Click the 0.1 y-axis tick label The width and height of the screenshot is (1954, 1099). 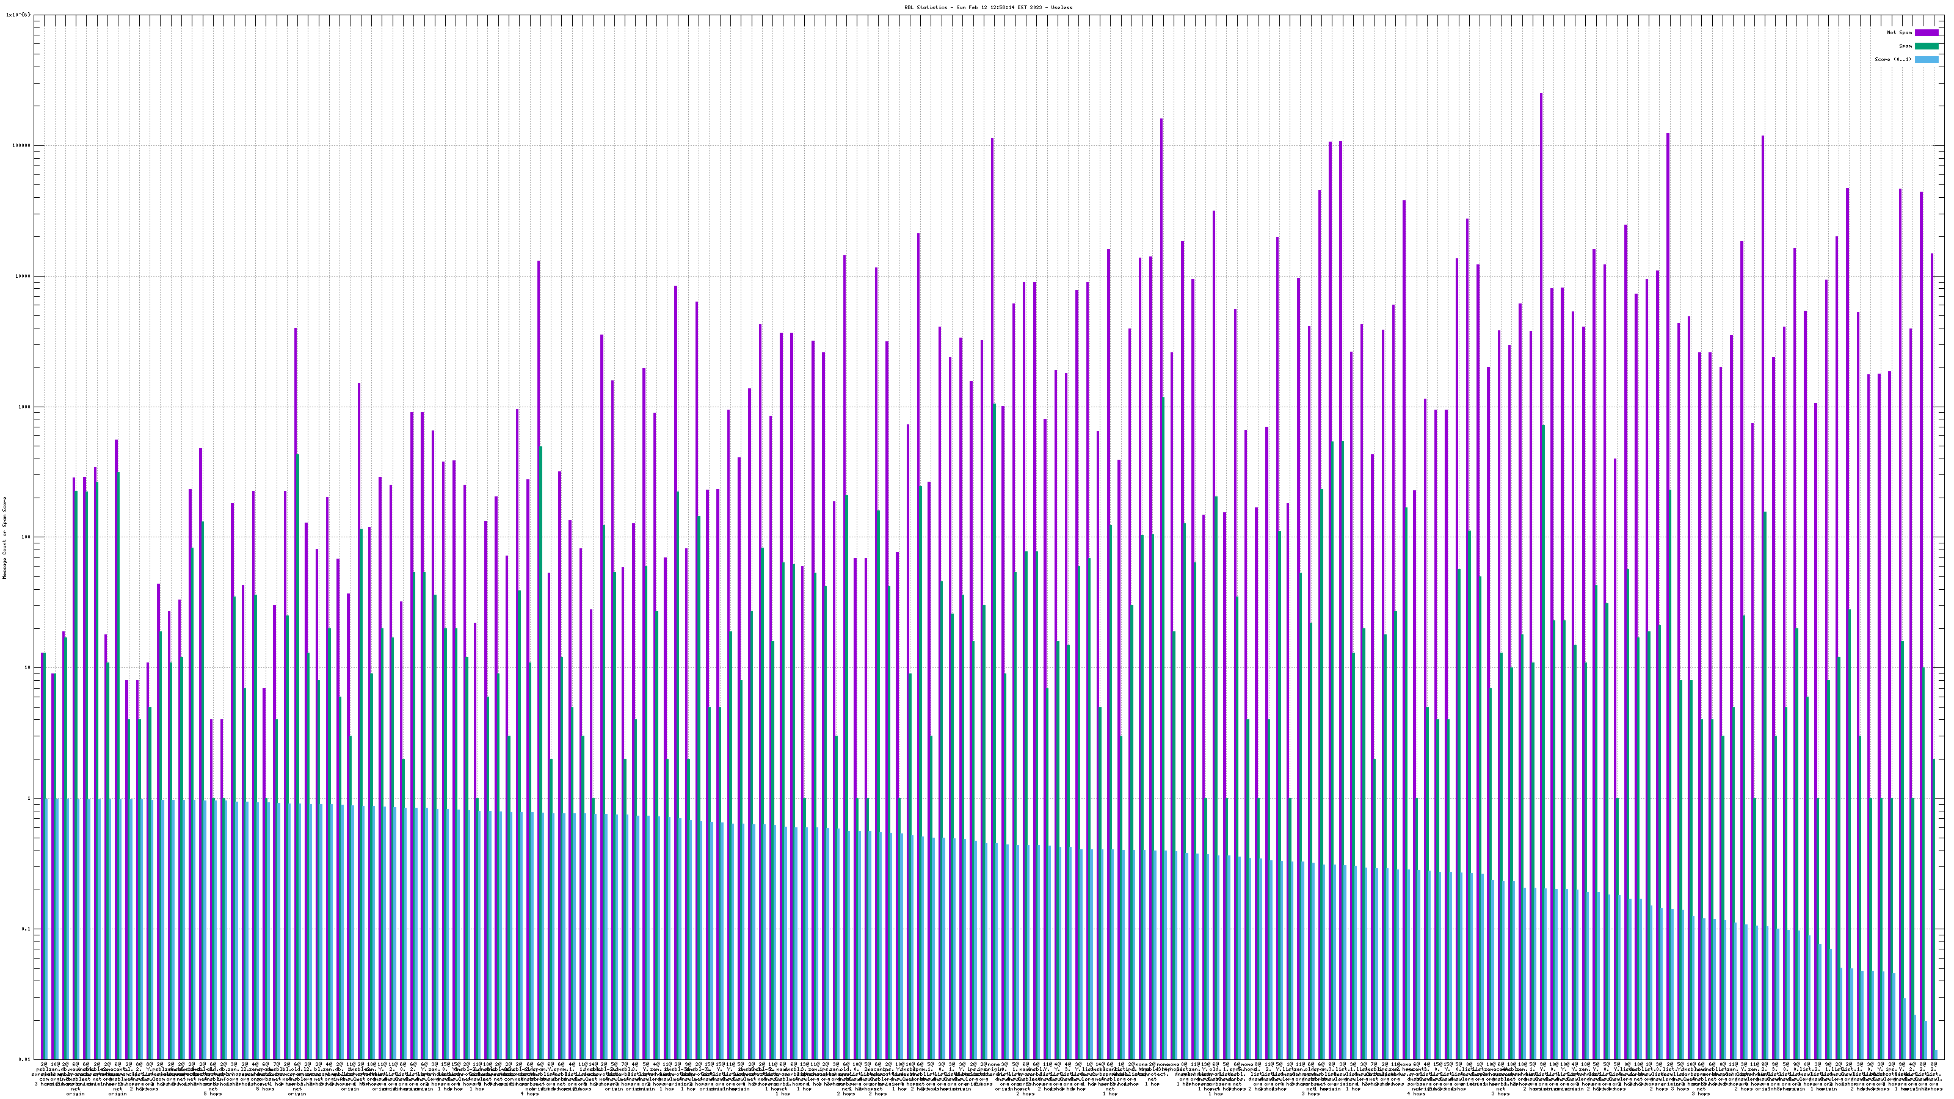coord(26,929)
